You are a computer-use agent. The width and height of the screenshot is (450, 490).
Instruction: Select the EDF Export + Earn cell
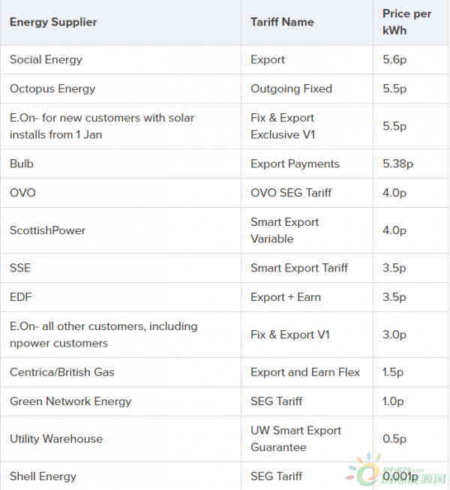(307, 297)
